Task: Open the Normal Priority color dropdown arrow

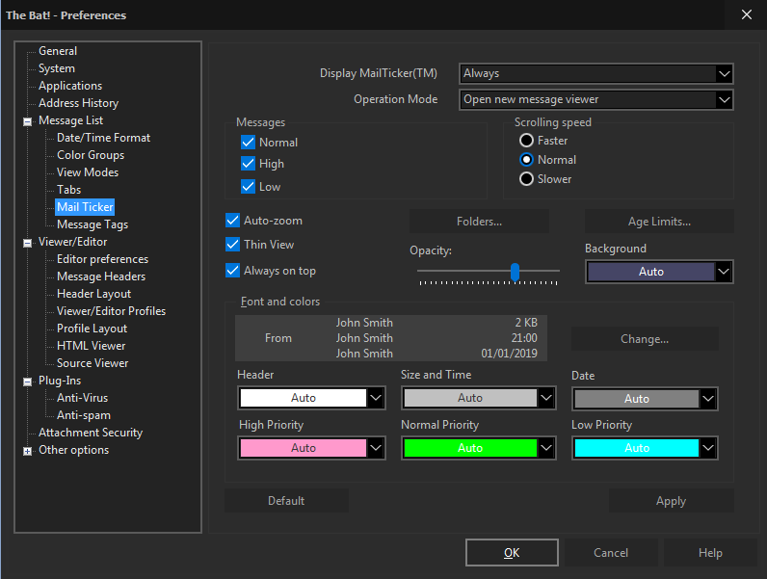Action: [546, 447]
